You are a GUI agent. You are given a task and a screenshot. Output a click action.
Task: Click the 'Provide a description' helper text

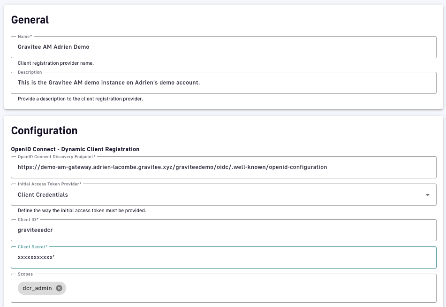coord(80,99)
